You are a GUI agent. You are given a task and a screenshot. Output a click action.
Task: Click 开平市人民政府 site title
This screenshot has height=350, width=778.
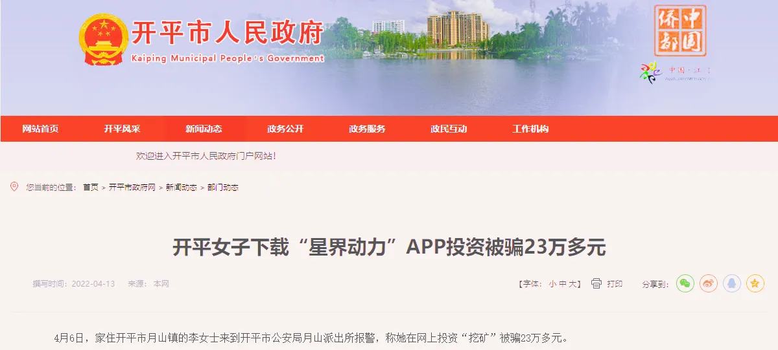[x=227, y=33]
